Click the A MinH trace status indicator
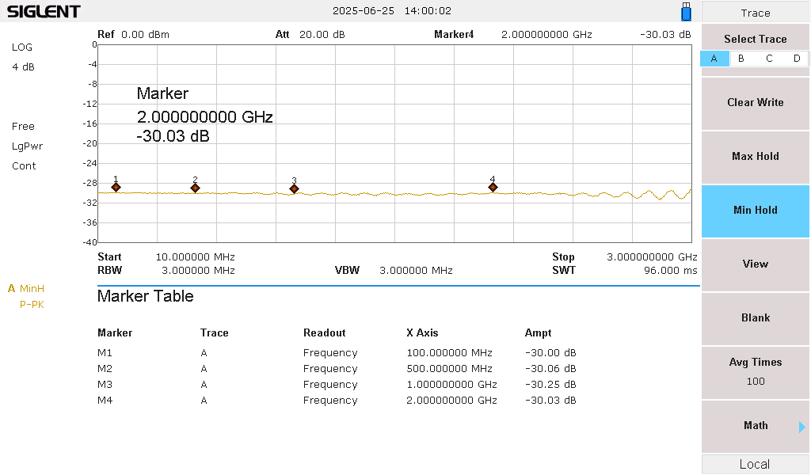The width and height of the screenshot is (811, 475). coord(26,289)
